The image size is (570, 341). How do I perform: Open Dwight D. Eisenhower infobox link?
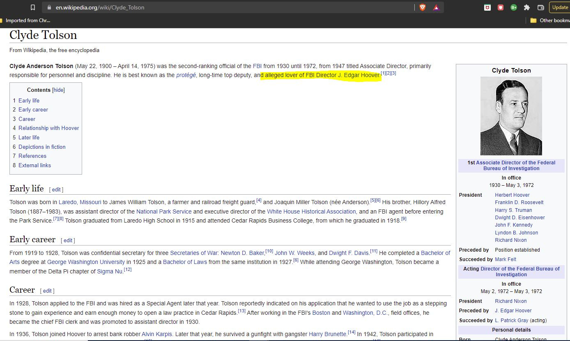point(520,218)
